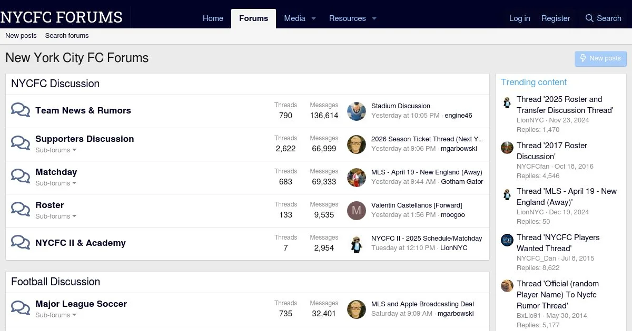Open the Football Discussion category header
This screenshot has height=331, width=632.
pyautogui.click(x=55, y=282)
